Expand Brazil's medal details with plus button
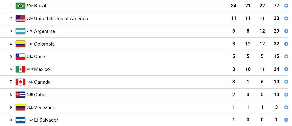The image size is (292, 126). click(286, 6)
